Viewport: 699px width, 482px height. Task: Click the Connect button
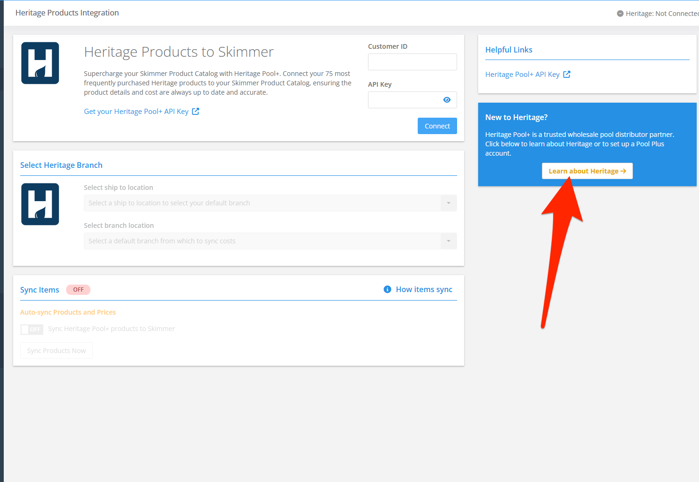437,126
